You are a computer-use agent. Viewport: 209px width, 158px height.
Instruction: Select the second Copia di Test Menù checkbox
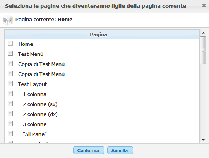click(10, 74)
